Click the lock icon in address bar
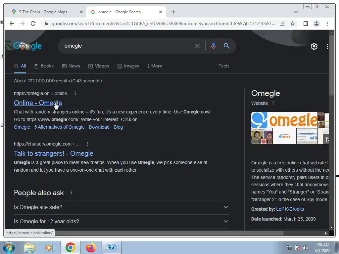The height and width of the screenshot is (254, 339). (x=46, y=23)
